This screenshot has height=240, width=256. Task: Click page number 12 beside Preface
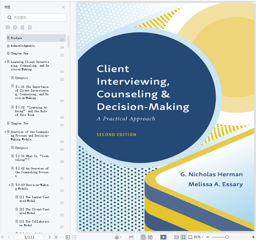click(62, 40)
